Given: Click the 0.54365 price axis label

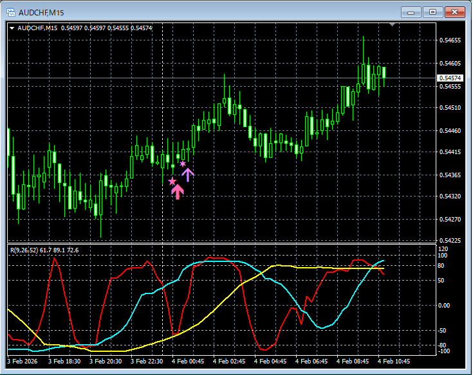Looking at the screenshot, I should tap(450, 175).
